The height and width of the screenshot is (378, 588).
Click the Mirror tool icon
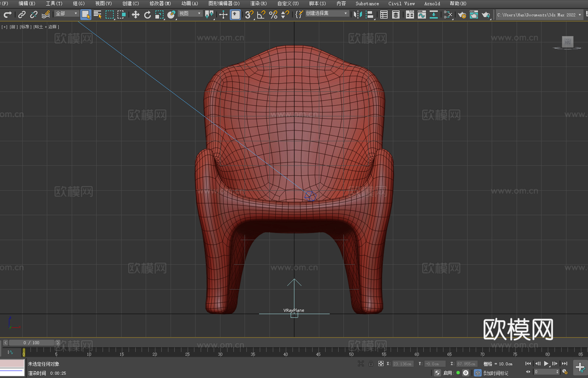click(x=358, y=14)
